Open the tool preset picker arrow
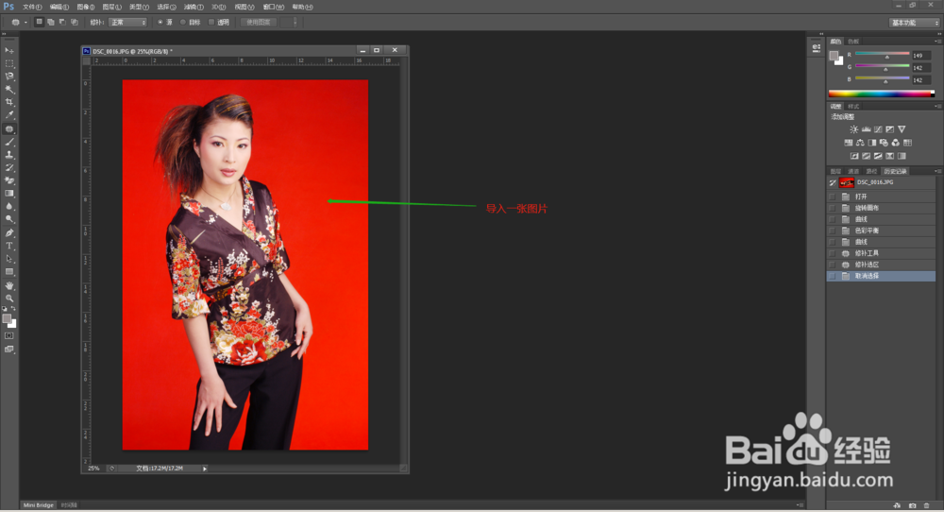 click(x=25, y=23)
